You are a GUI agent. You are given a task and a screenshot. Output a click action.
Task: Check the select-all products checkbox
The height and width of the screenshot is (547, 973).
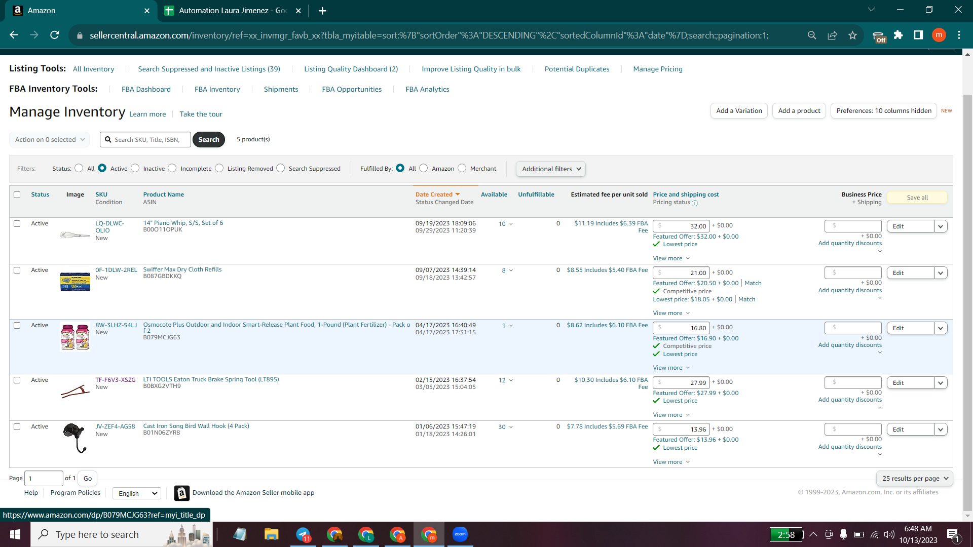point(17,194)
